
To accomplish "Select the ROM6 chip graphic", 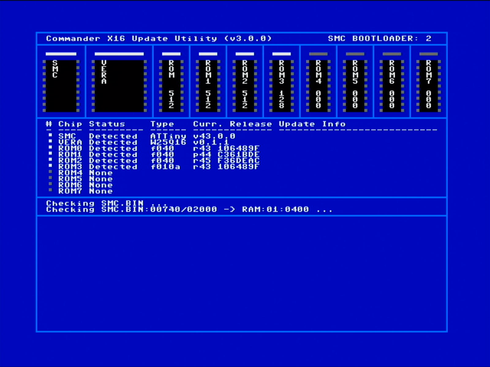I will pyautogui.click(x=392, y=86).
